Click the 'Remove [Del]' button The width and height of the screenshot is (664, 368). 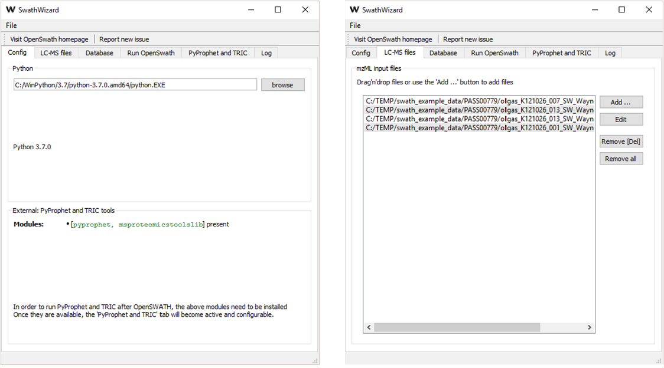(x=621, y=142)
